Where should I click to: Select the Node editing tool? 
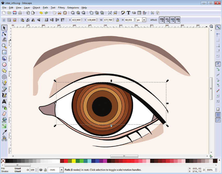pyautogui.click(x=4, y=34)
